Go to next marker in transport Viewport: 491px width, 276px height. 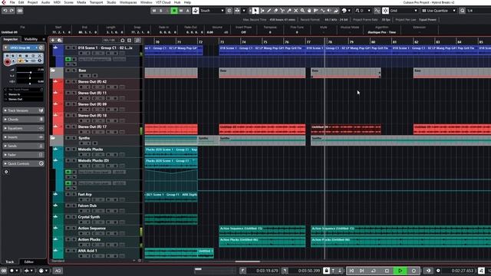tap(362, 271)
